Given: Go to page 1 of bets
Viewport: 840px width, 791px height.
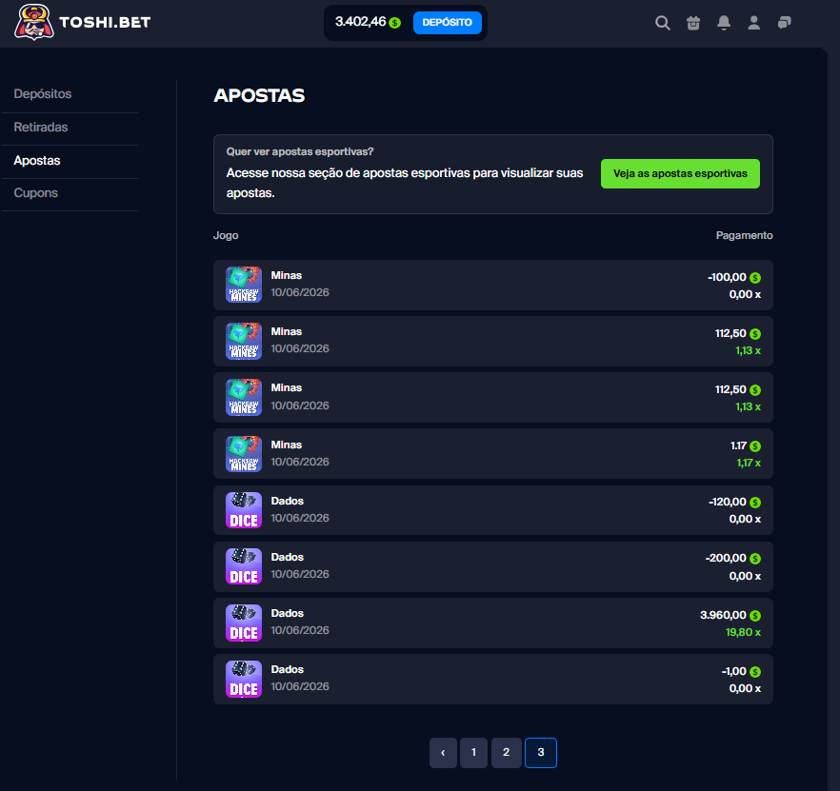Looking at the screenshot, I should tap(473, 752).
